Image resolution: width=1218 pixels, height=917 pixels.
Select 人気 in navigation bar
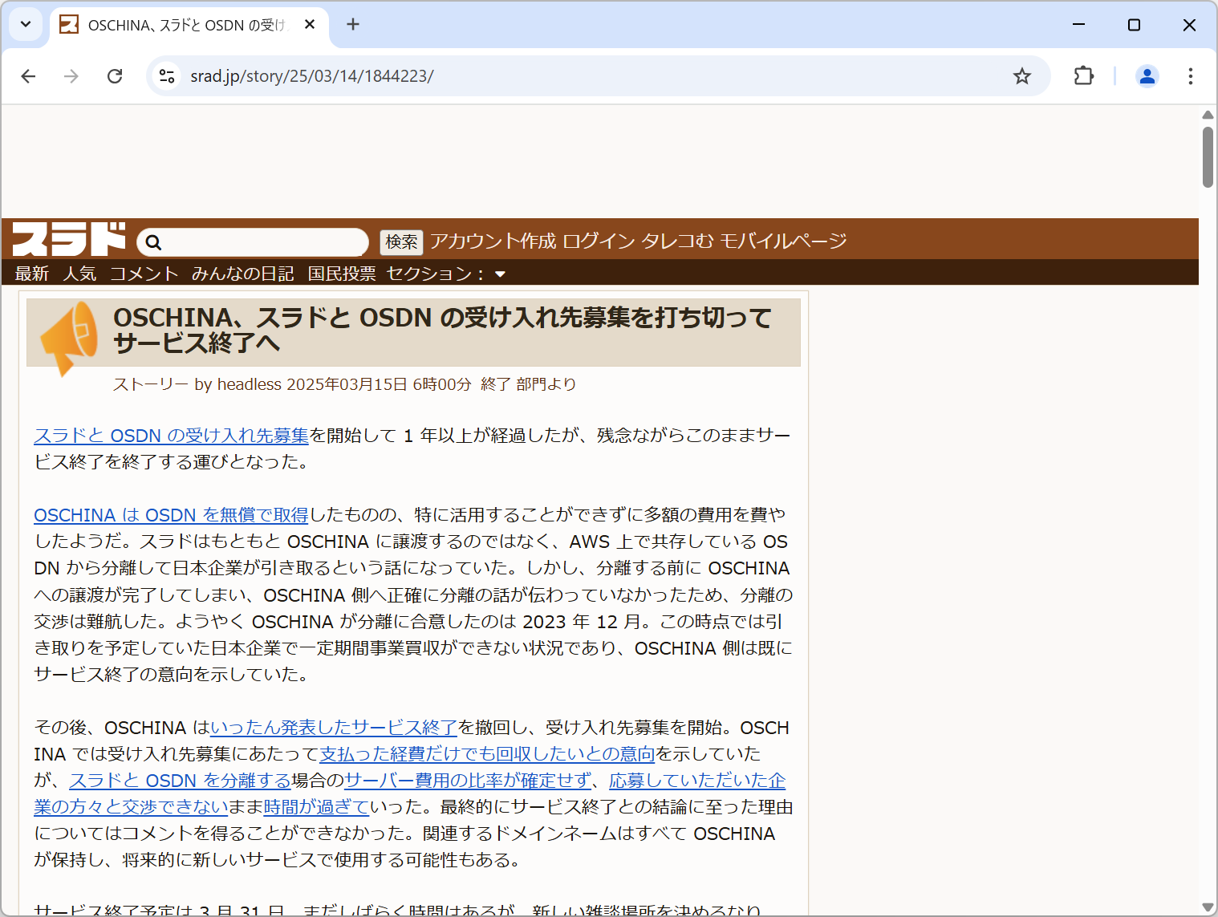pos(79,274)
